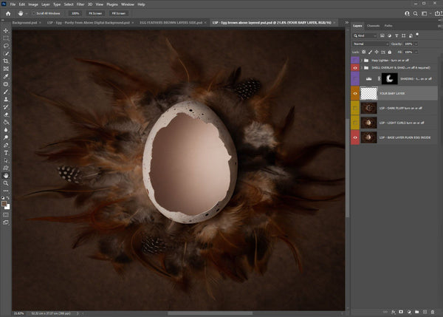443x317 pixels.
Task: Click the Fit Screen button
Action: pos(97,13)
